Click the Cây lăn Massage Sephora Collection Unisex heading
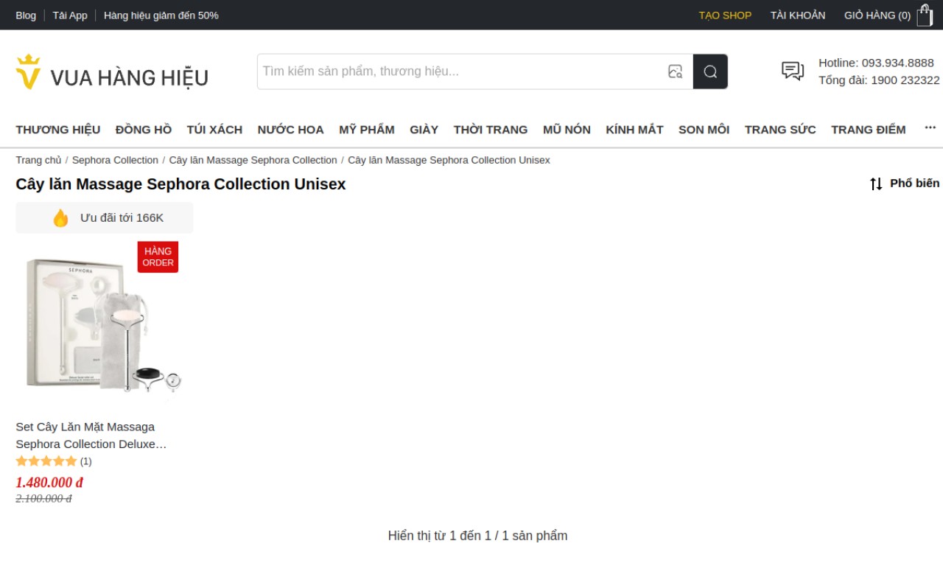Viewport: 943px width, 566px height. (180, 184)
